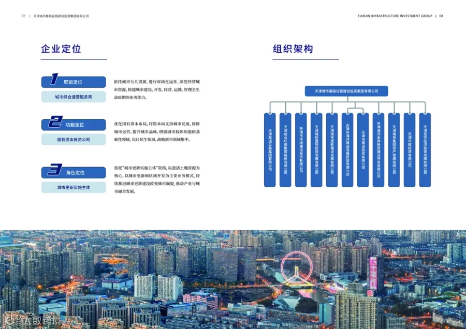466x329 pixels.
Task: Click the header text TIANJIN INFRASTRUCTURE INVESTMENT GROUP
Action: pyautogui.click(x=395, y=16)
